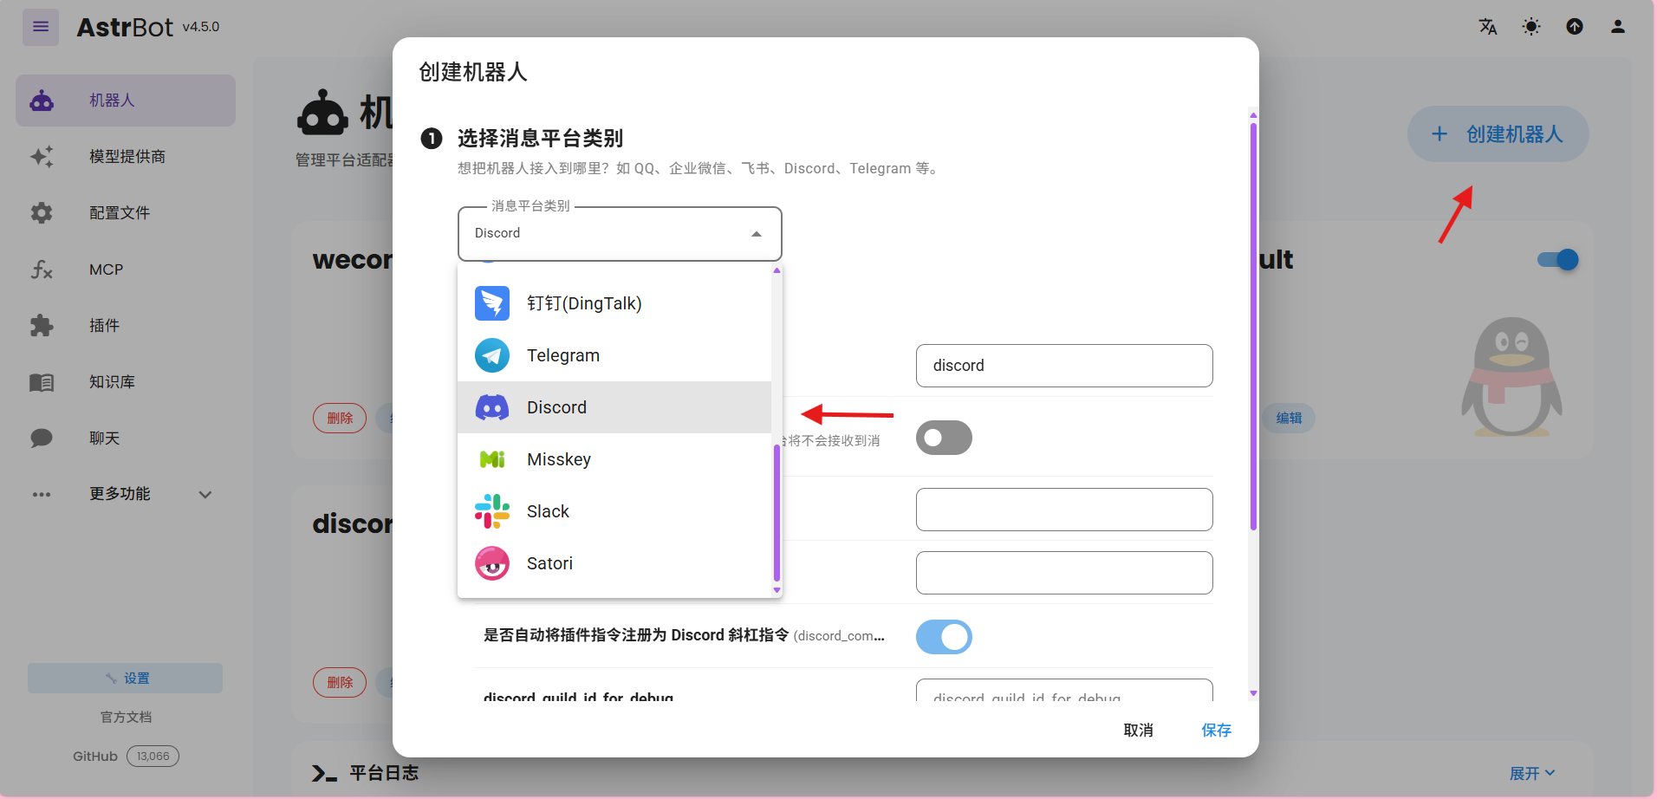Viewport: 1657px width, 799px height.
Task: Select Telegram from the platform list
Action: [562, 354]
